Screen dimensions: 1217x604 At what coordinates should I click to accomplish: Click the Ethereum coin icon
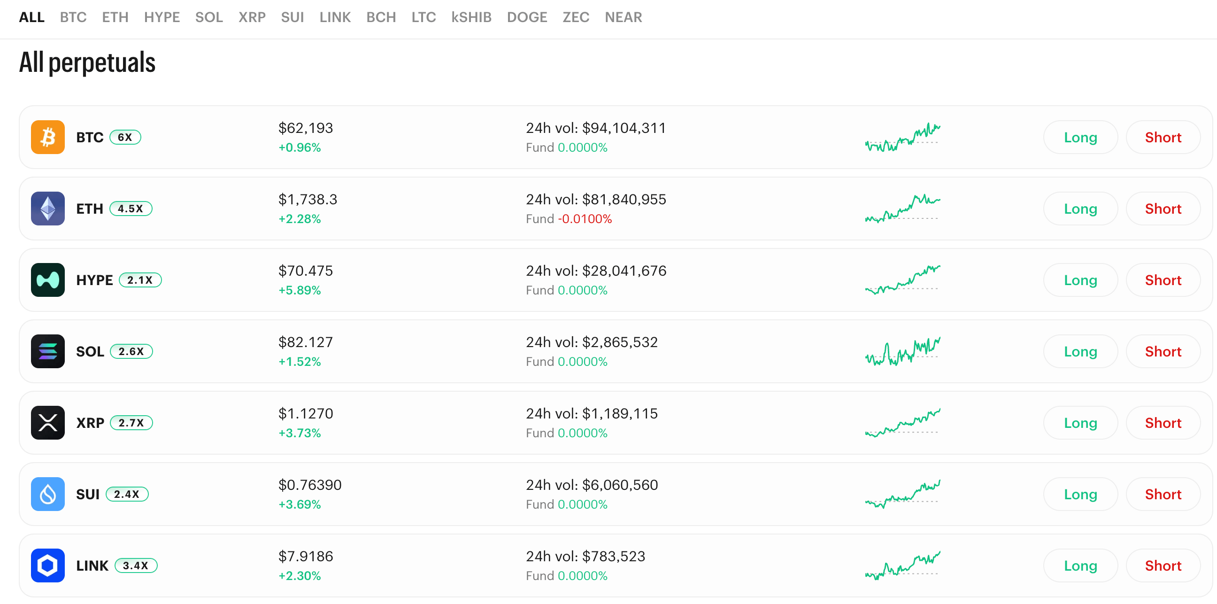tap(48, 209)
